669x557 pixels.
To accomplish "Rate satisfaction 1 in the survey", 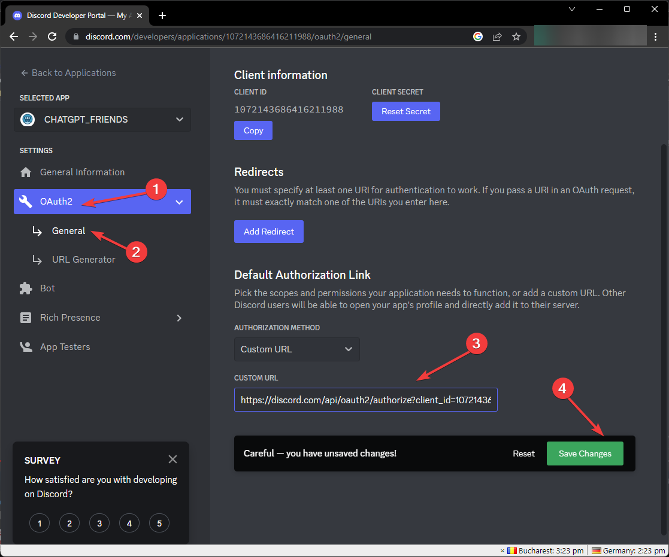I will pos(40,523).
